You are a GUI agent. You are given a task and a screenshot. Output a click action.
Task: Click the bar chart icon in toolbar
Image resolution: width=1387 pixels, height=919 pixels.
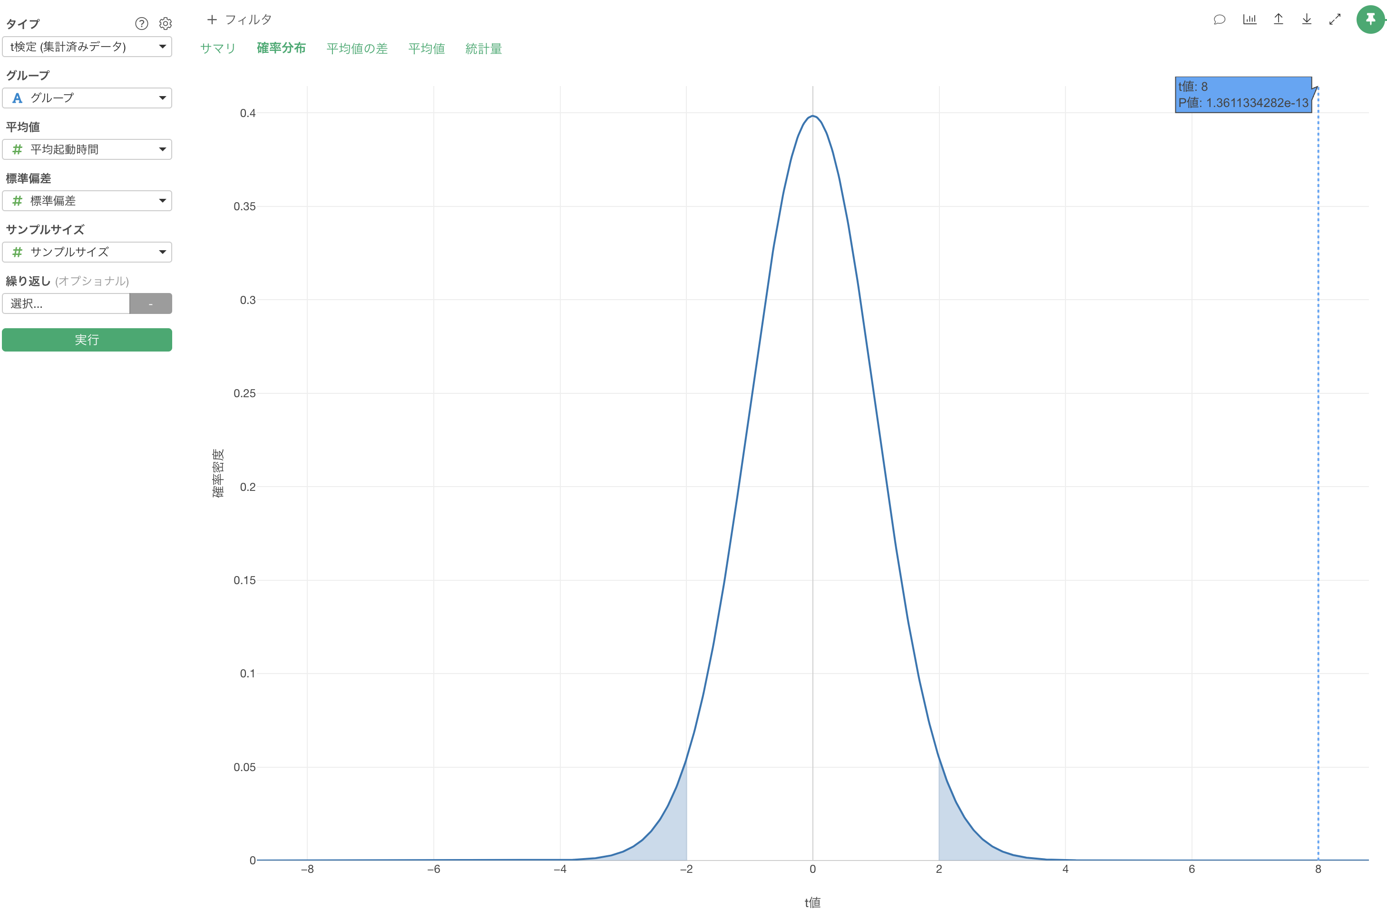(x=1249, y=20)
